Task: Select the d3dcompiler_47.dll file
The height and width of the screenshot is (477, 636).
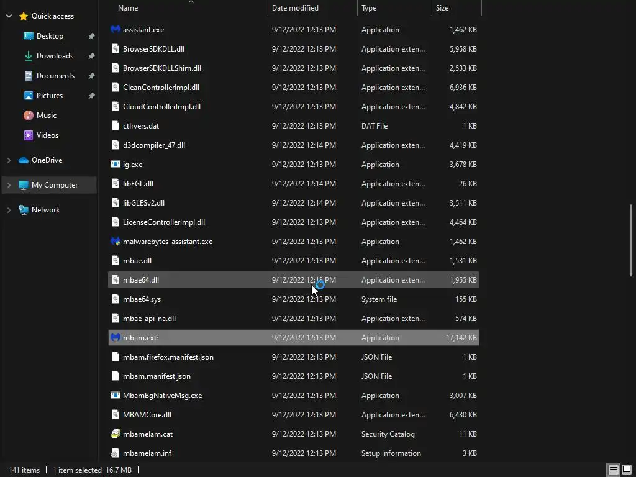Action: tap(294, 145)
